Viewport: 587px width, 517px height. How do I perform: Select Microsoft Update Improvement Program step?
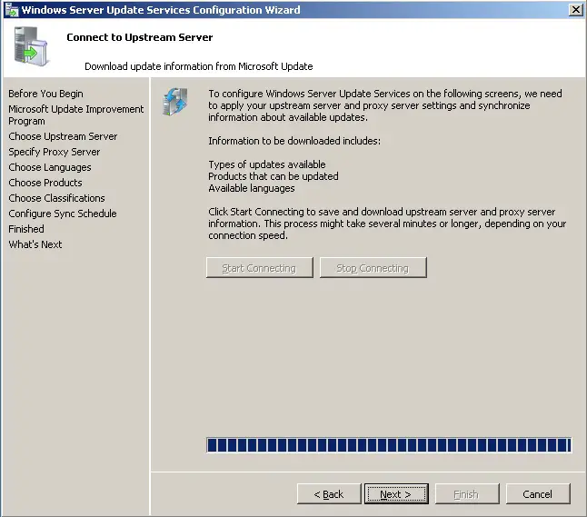tap(76, 114)
